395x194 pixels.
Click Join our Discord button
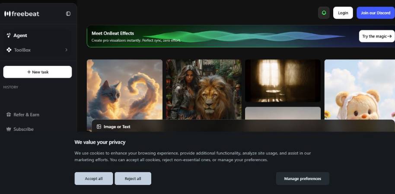[375, 13]
